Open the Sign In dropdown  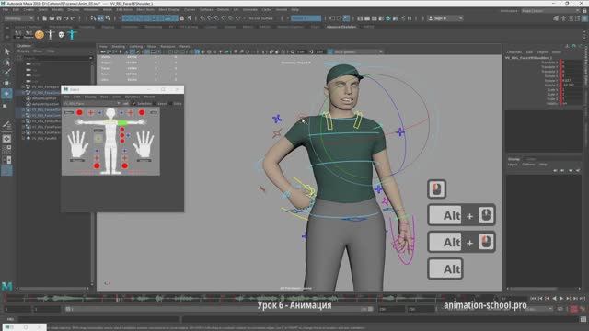445,18
